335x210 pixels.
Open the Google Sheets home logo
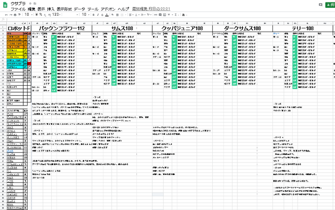5,5
